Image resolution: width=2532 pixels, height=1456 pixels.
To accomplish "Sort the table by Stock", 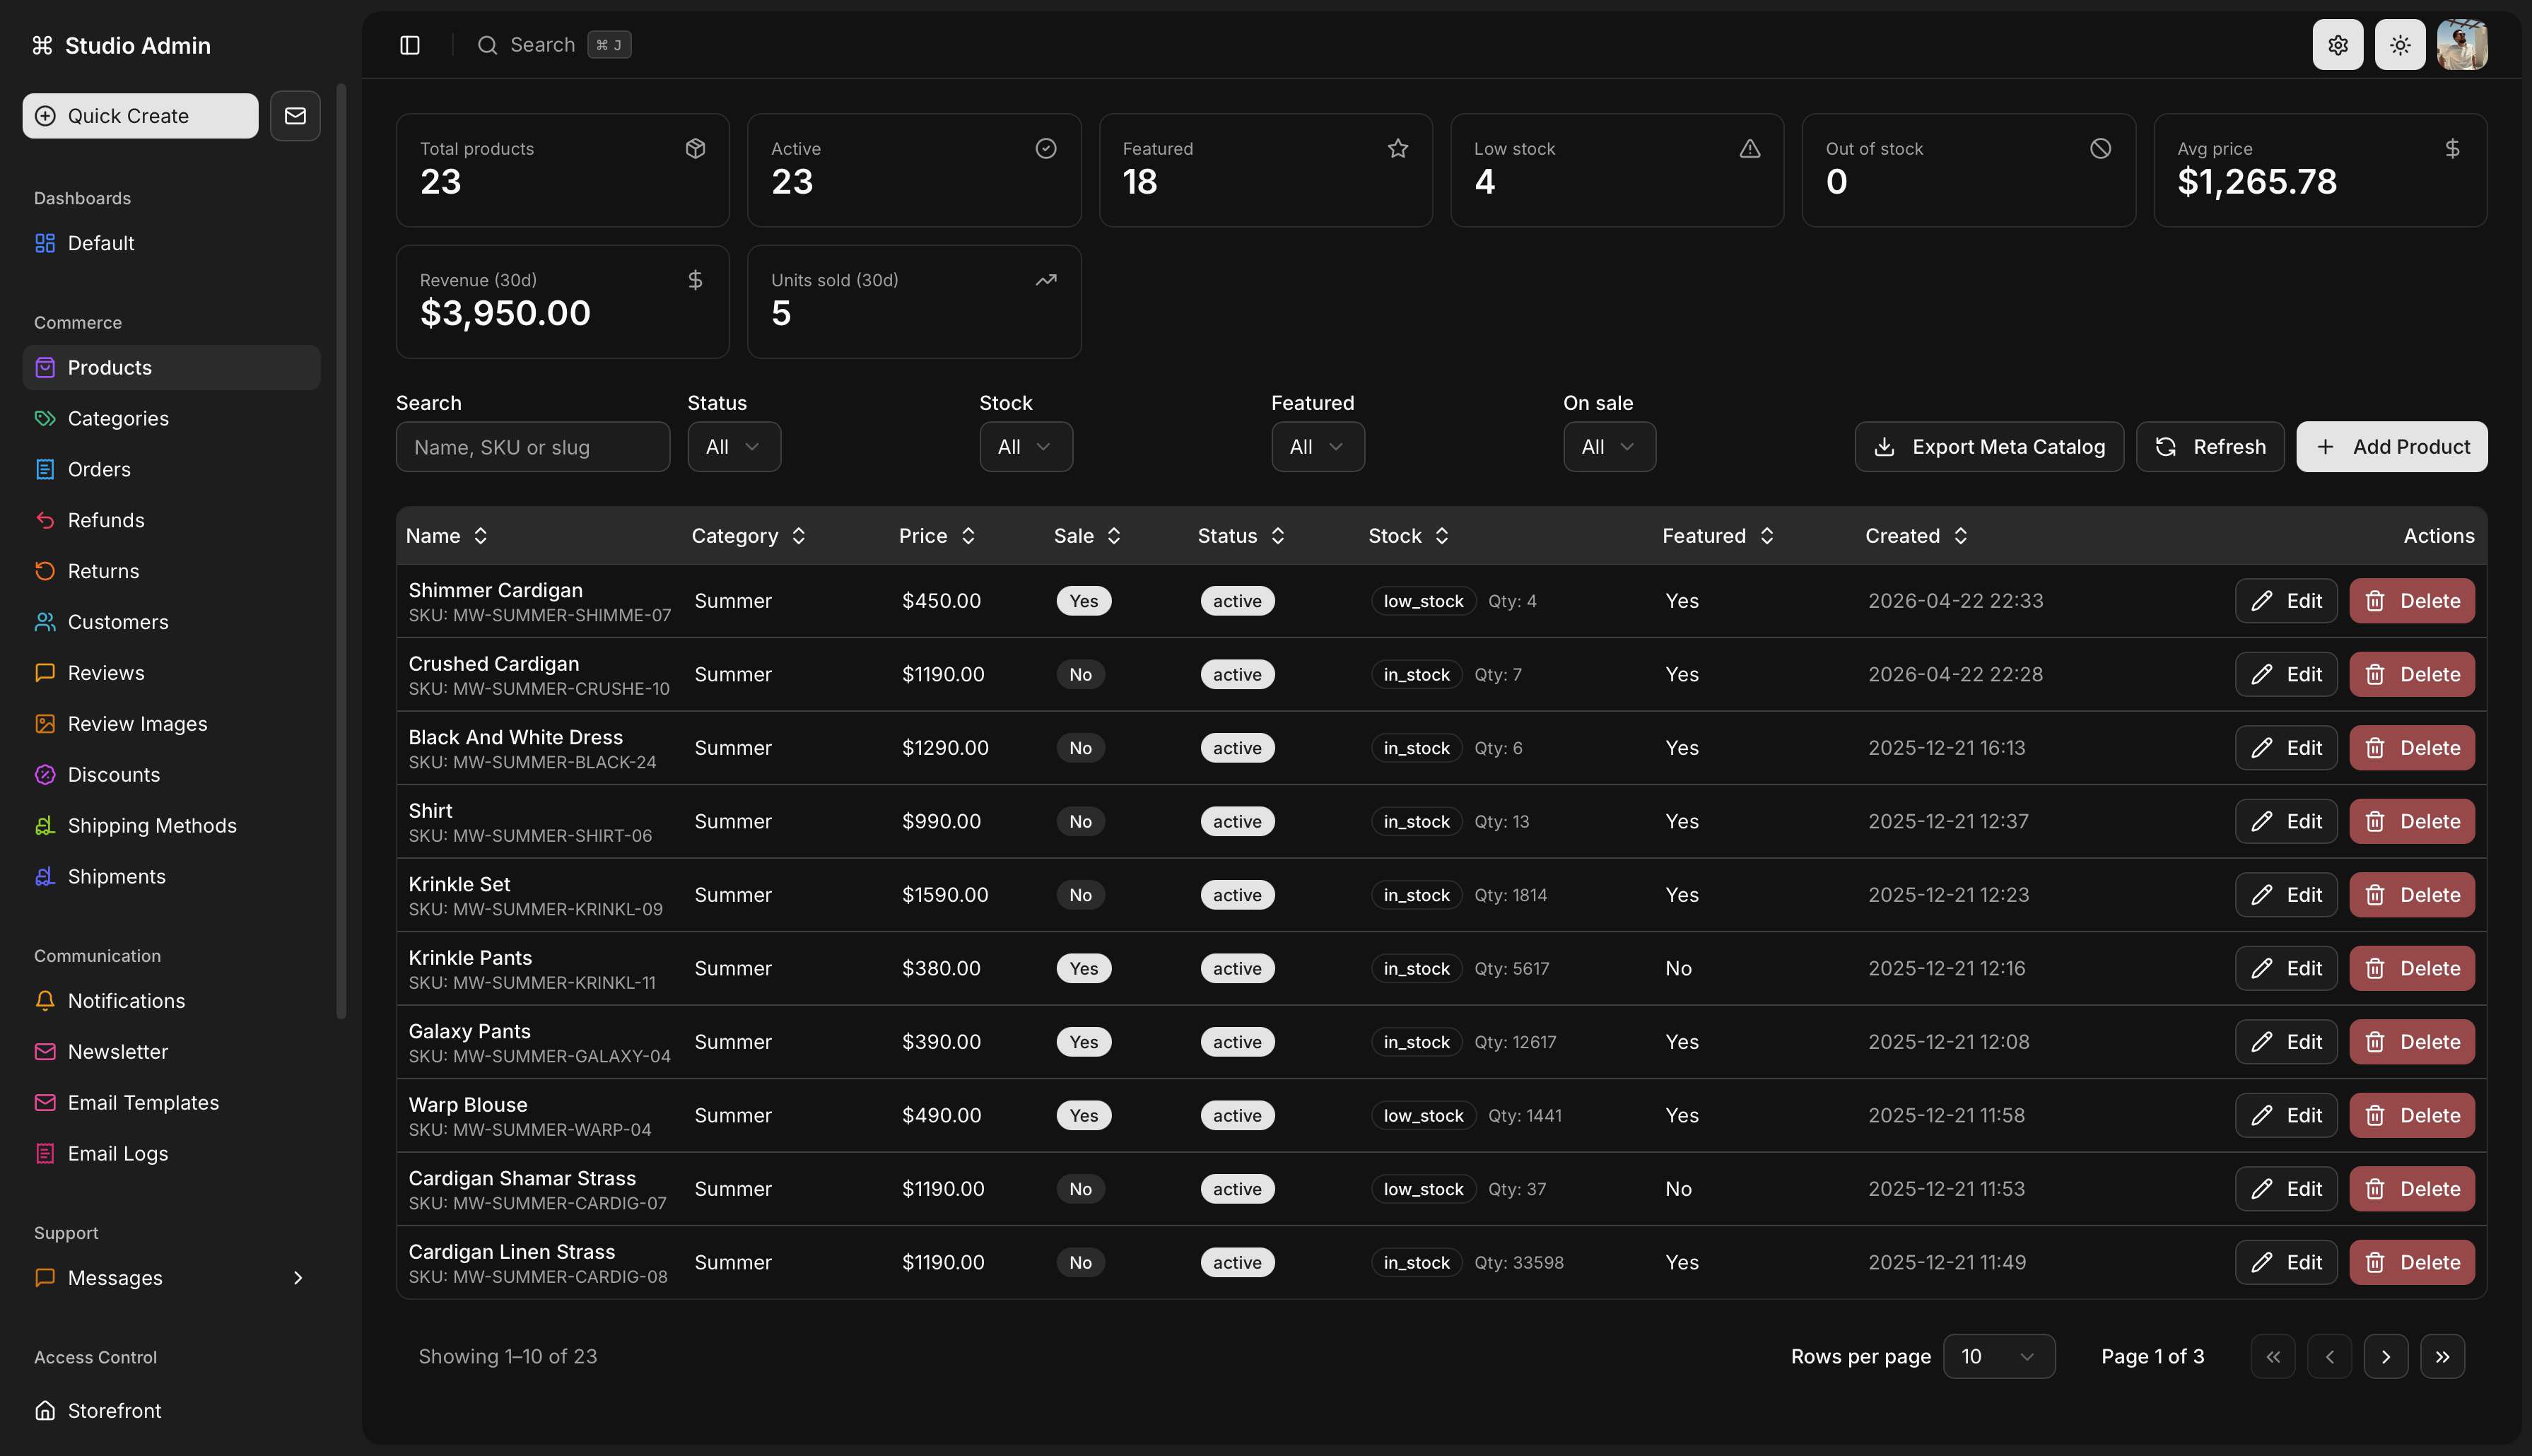I will point(1409,536).
